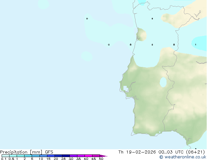This screenshot has height=160, width=207.
Task: Select the date 'Th 19-02-2026' text
Action: (x=137, y=152)
